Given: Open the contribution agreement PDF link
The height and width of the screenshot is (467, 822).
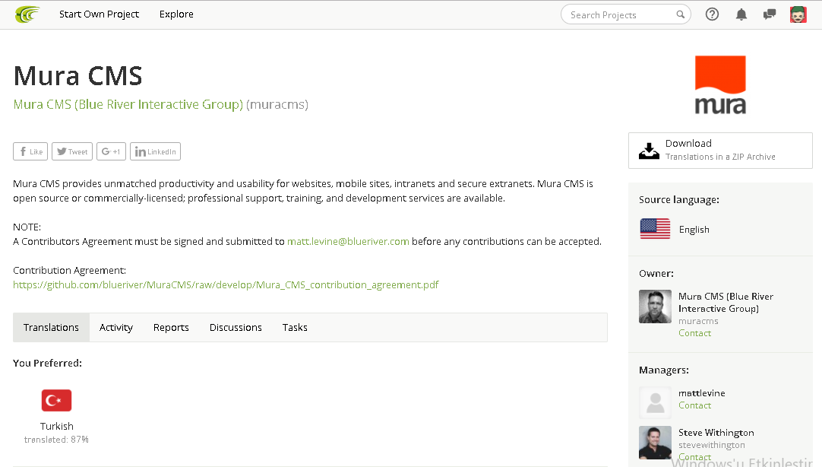Looking at the screenshot, I should coord(226,285).
